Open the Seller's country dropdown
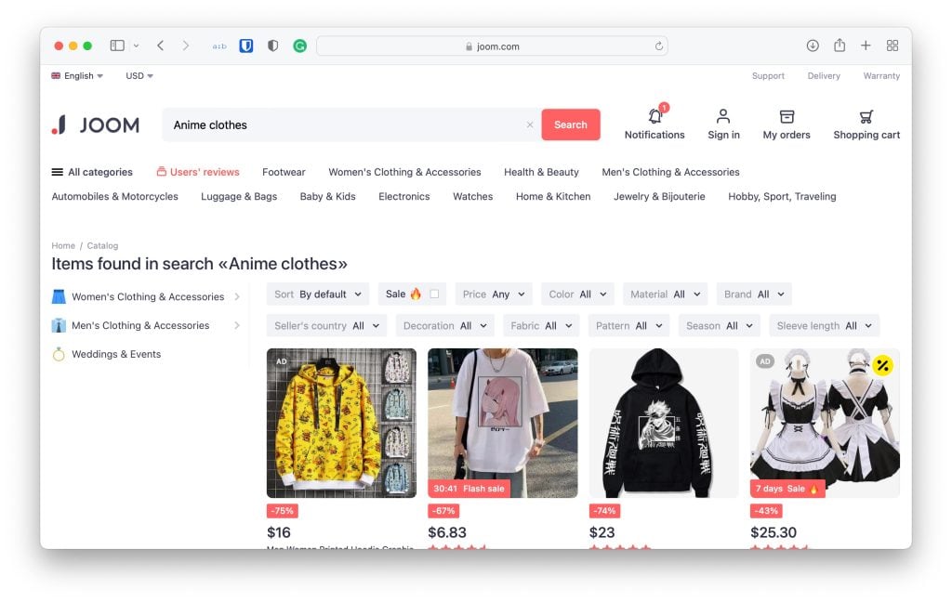 [326, 326]
